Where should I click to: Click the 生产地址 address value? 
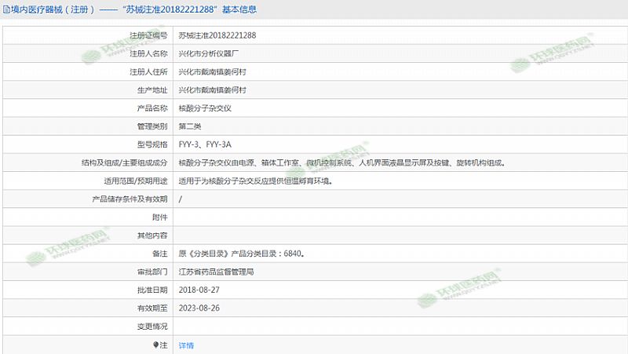tap(213, 90)
